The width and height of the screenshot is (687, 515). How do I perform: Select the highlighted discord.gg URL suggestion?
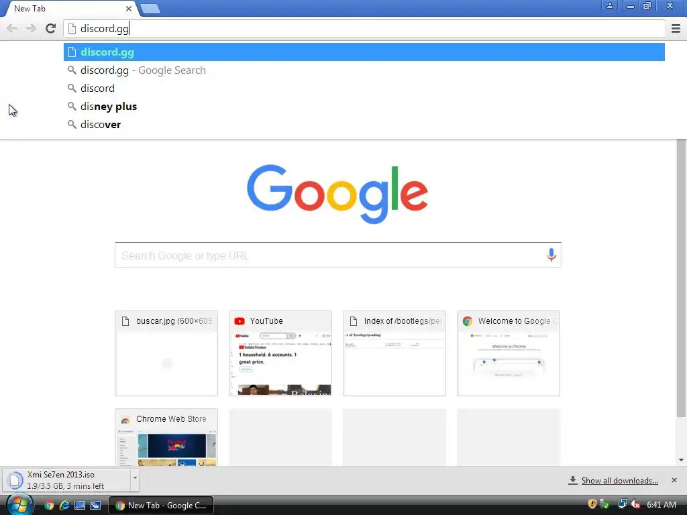point(364,52)
